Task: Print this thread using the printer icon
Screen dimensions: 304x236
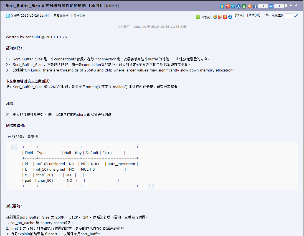Action: [286, 6]
